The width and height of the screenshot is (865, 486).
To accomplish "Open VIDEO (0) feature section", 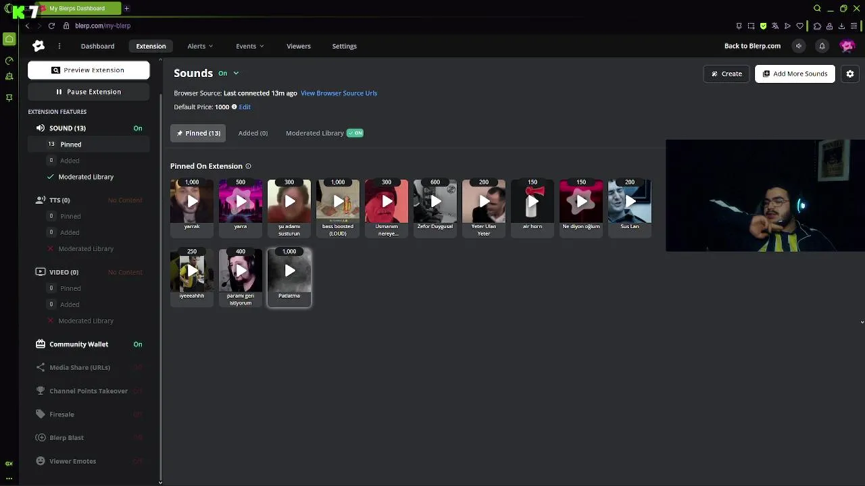I will click(89, 272).
